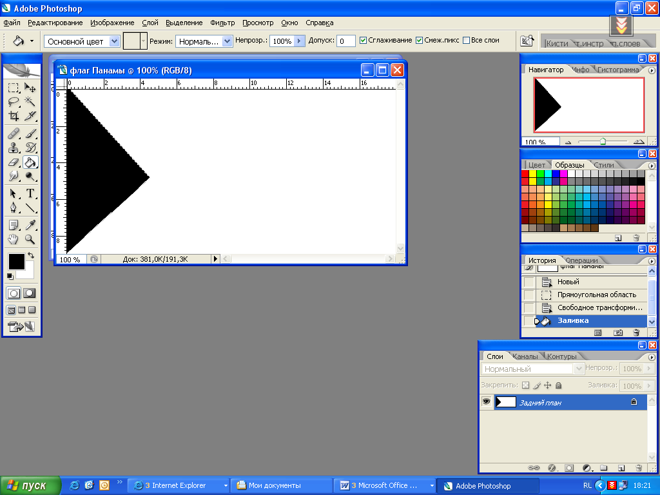This screenshot has width=660, height=495.
Task: Open the Режим blending mode dropdown
Action: pos(227,41)
